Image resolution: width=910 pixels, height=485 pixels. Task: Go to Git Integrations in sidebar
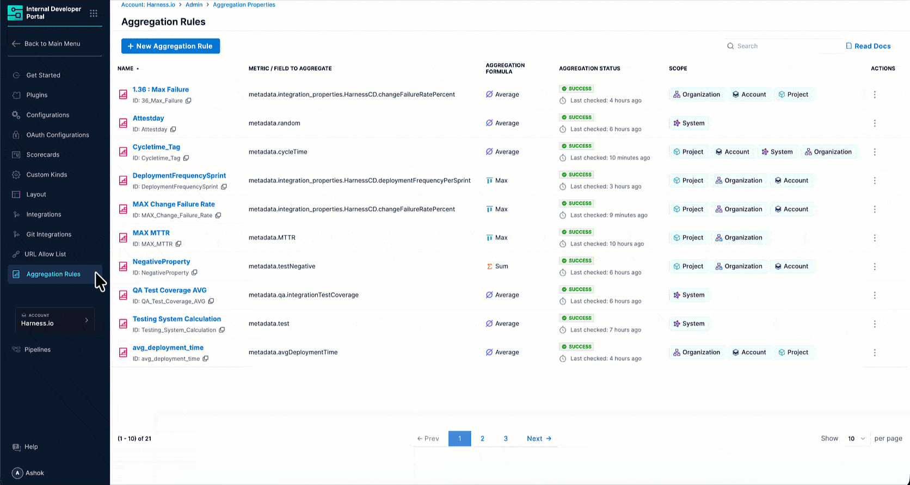point(48,234)
